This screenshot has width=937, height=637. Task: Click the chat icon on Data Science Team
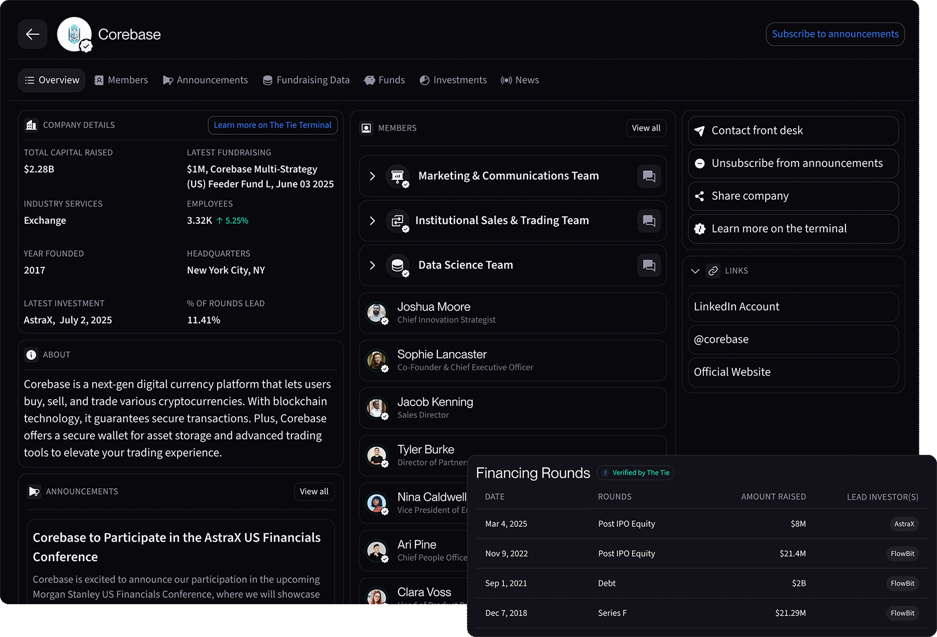coord(649,265)
